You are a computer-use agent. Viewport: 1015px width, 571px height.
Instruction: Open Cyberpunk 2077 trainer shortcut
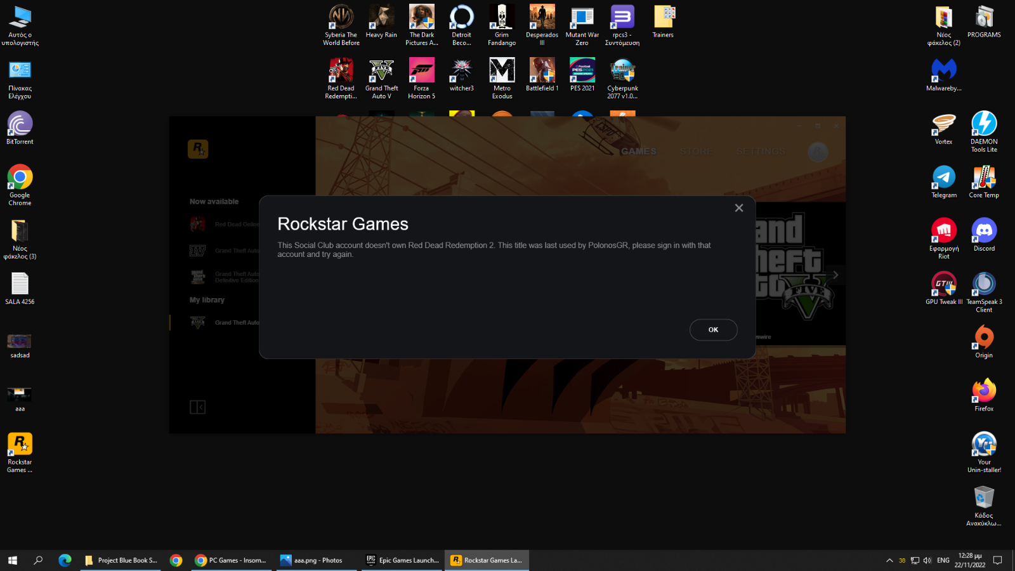tap(622, 79)
